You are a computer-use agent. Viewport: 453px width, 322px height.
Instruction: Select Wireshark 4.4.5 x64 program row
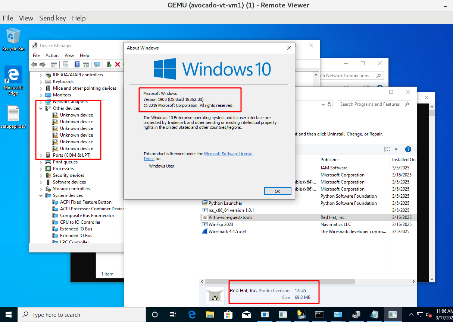pyautogui.click(x=309, y=232)
